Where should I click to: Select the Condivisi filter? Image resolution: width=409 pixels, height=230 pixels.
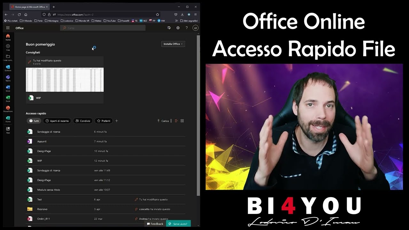click(x=83, y=121)
